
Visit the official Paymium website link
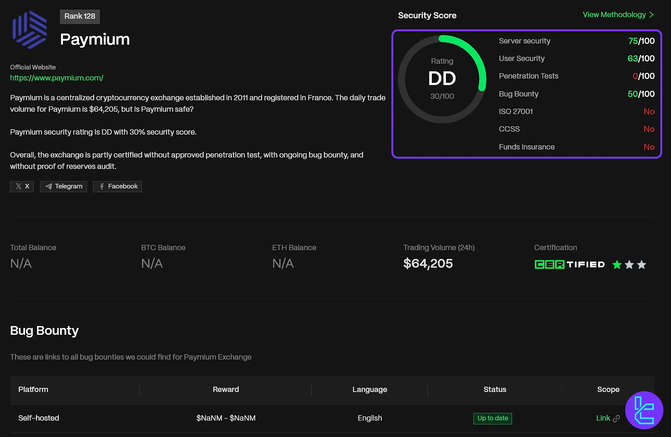tap(57, 78)
